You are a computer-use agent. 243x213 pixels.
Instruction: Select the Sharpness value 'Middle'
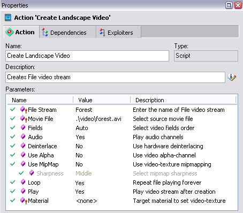click(x=83, y=173)
